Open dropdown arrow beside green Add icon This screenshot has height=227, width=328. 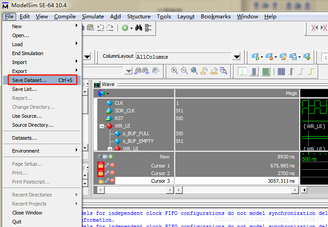(131, 28)
